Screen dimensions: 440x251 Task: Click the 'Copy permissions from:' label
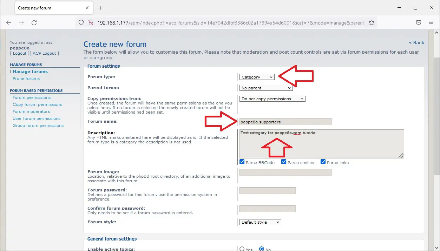coord(114,99)
